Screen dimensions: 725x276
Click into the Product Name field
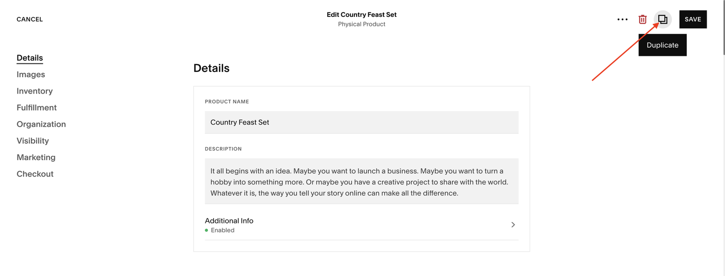[x=361, y=123]
